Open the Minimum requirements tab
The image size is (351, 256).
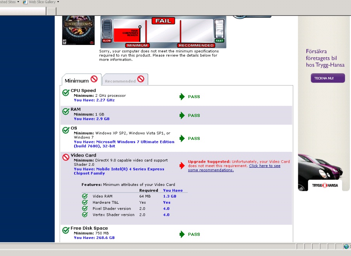(81, 80)
